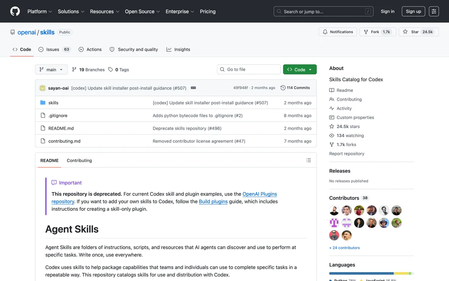
Task: Click the header settings sliders icon
Action: [x=434, y=11]
